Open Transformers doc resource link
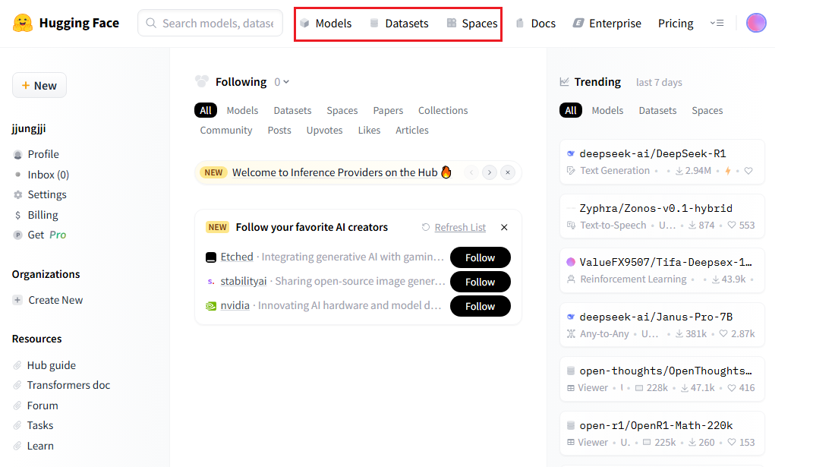 [61, 385]
